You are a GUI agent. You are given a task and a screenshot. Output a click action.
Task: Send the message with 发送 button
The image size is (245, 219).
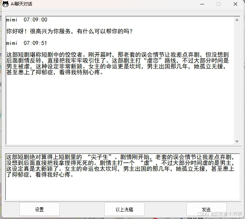click(207, 209)
